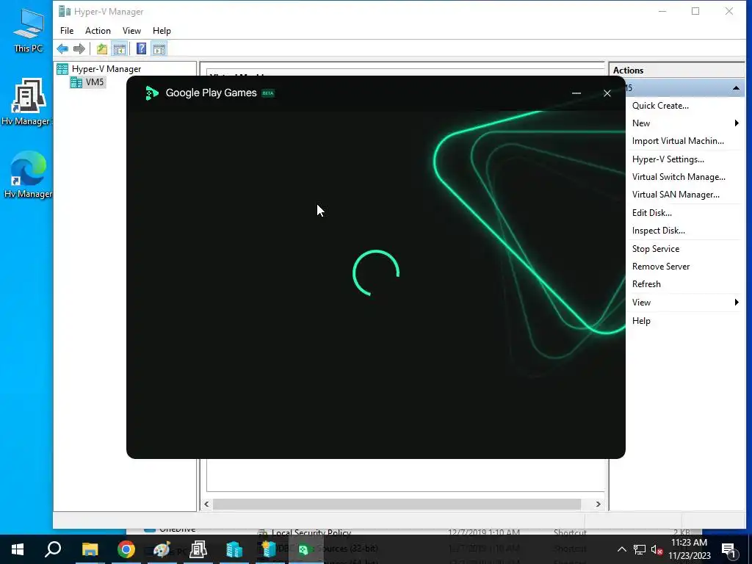
Task: Click Edit Disk... in Actions pane
Action: point(651,213)
